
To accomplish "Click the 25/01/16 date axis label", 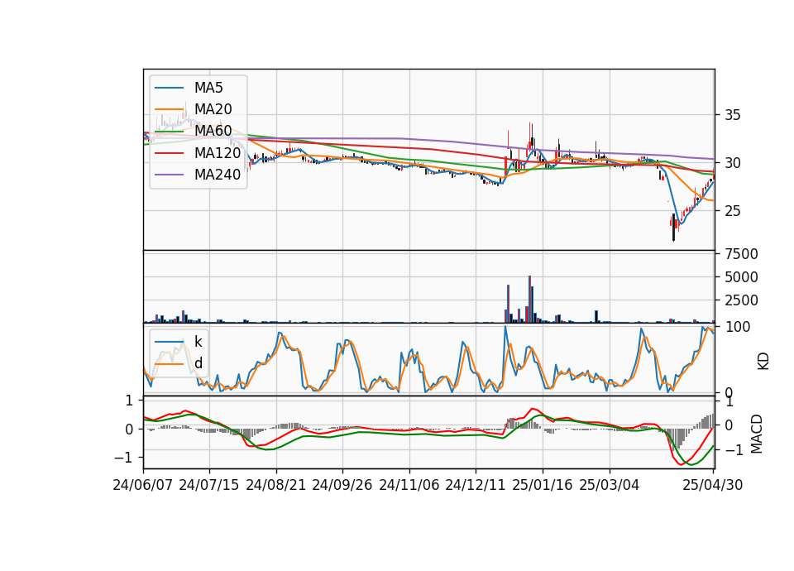I will point(543,485).
